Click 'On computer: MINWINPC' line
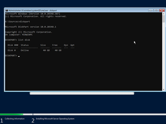 click(19, 35)
